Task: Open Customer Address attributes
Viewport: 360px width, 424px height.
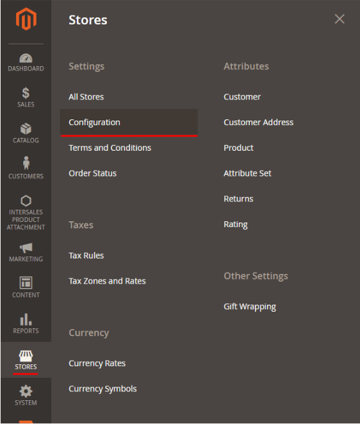Action: 258,123
